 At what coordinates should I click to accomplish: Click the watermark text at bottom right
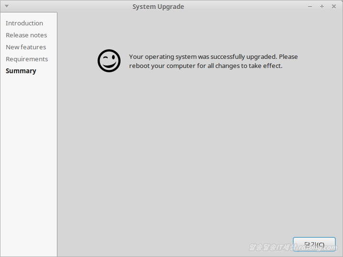293,247
